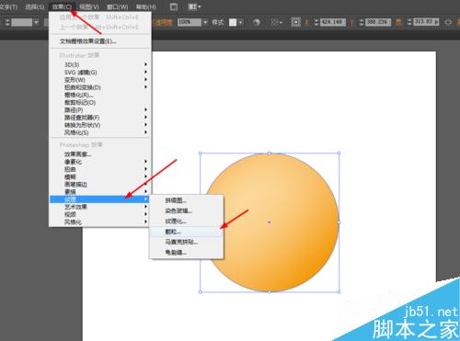Open the align options dropdown icon
460x341 pixels.
(x=276, y=22)
